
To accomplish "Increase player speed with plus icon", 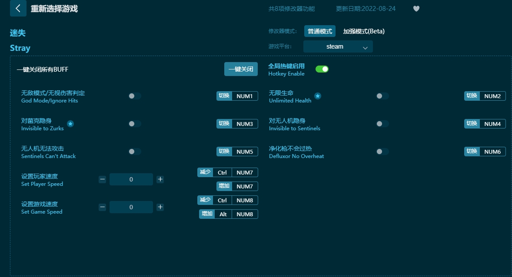I will point(160,179).
